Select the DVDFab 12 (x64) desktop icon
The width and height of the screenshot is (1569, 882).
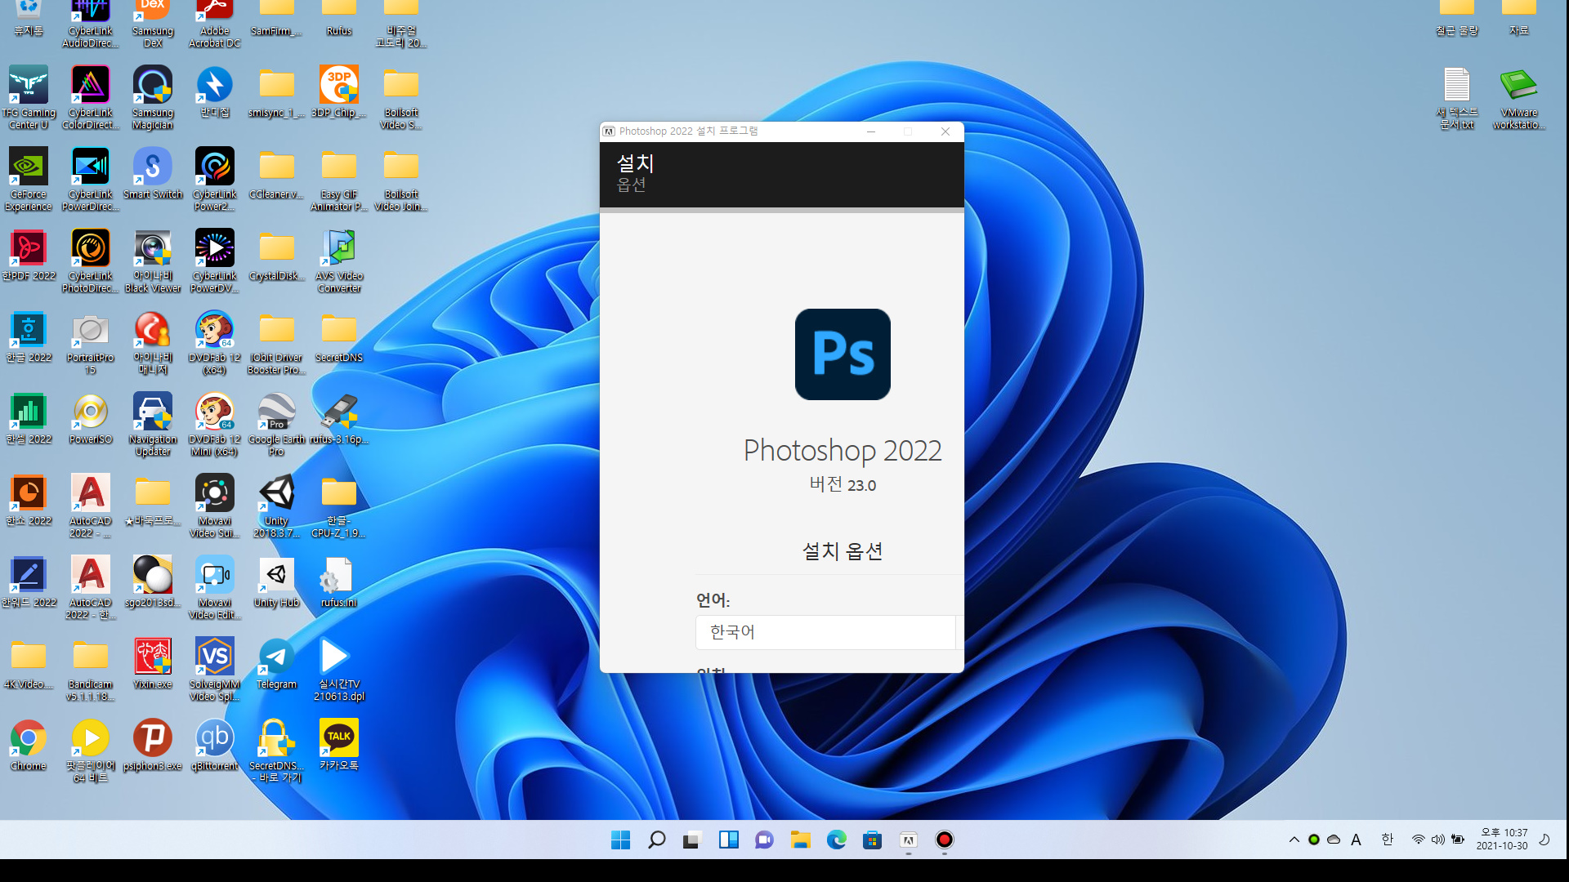[x=215, y=342]
